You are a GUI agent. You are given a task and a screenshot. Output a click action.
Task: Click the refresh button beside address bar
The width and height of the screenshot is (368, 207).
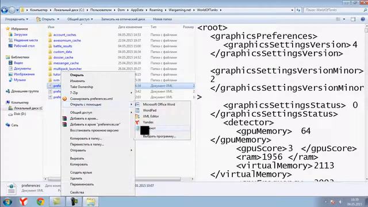298,10
